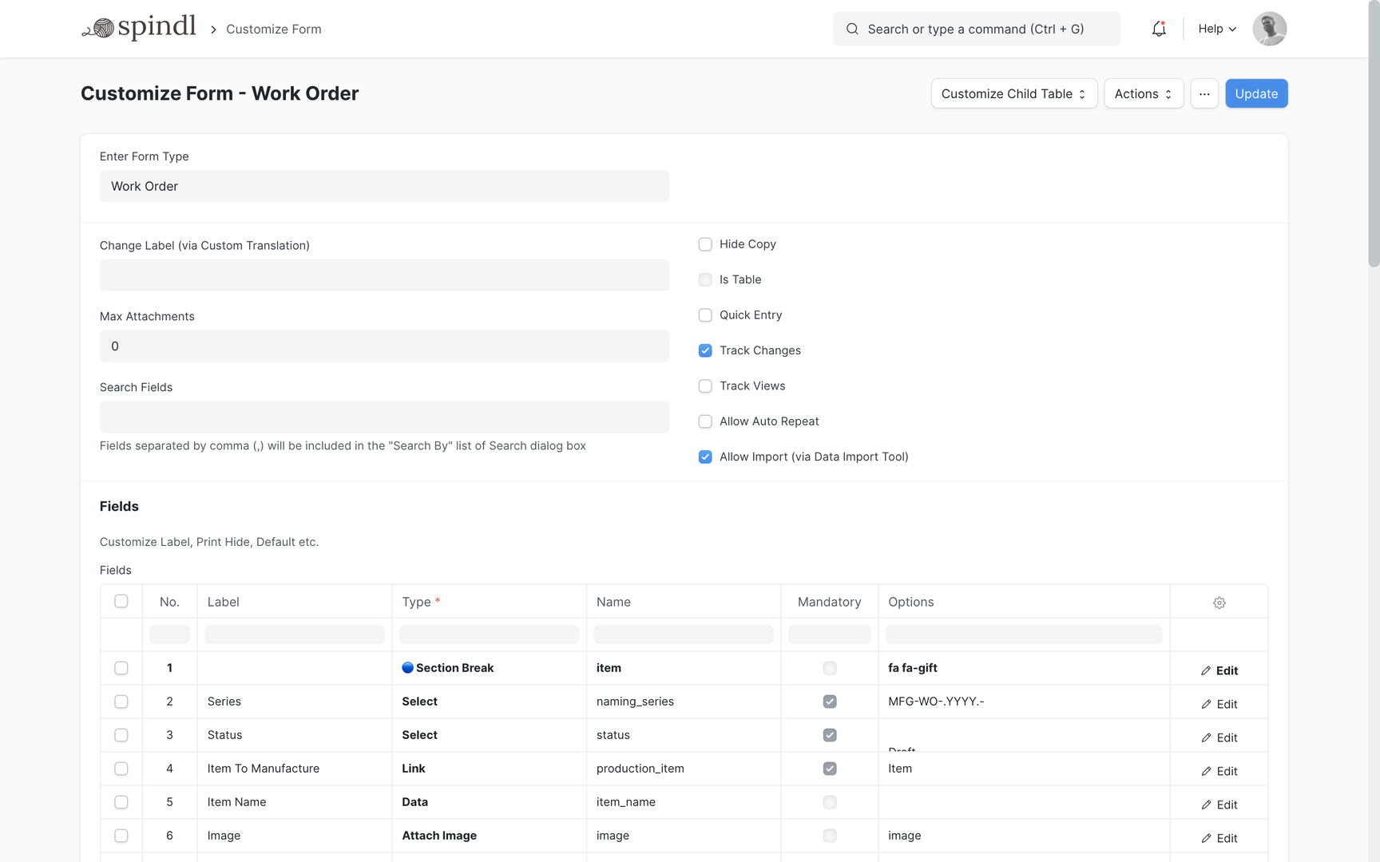Open the table settings gear icon
Screen dimensions: 1380x862
1219,603
